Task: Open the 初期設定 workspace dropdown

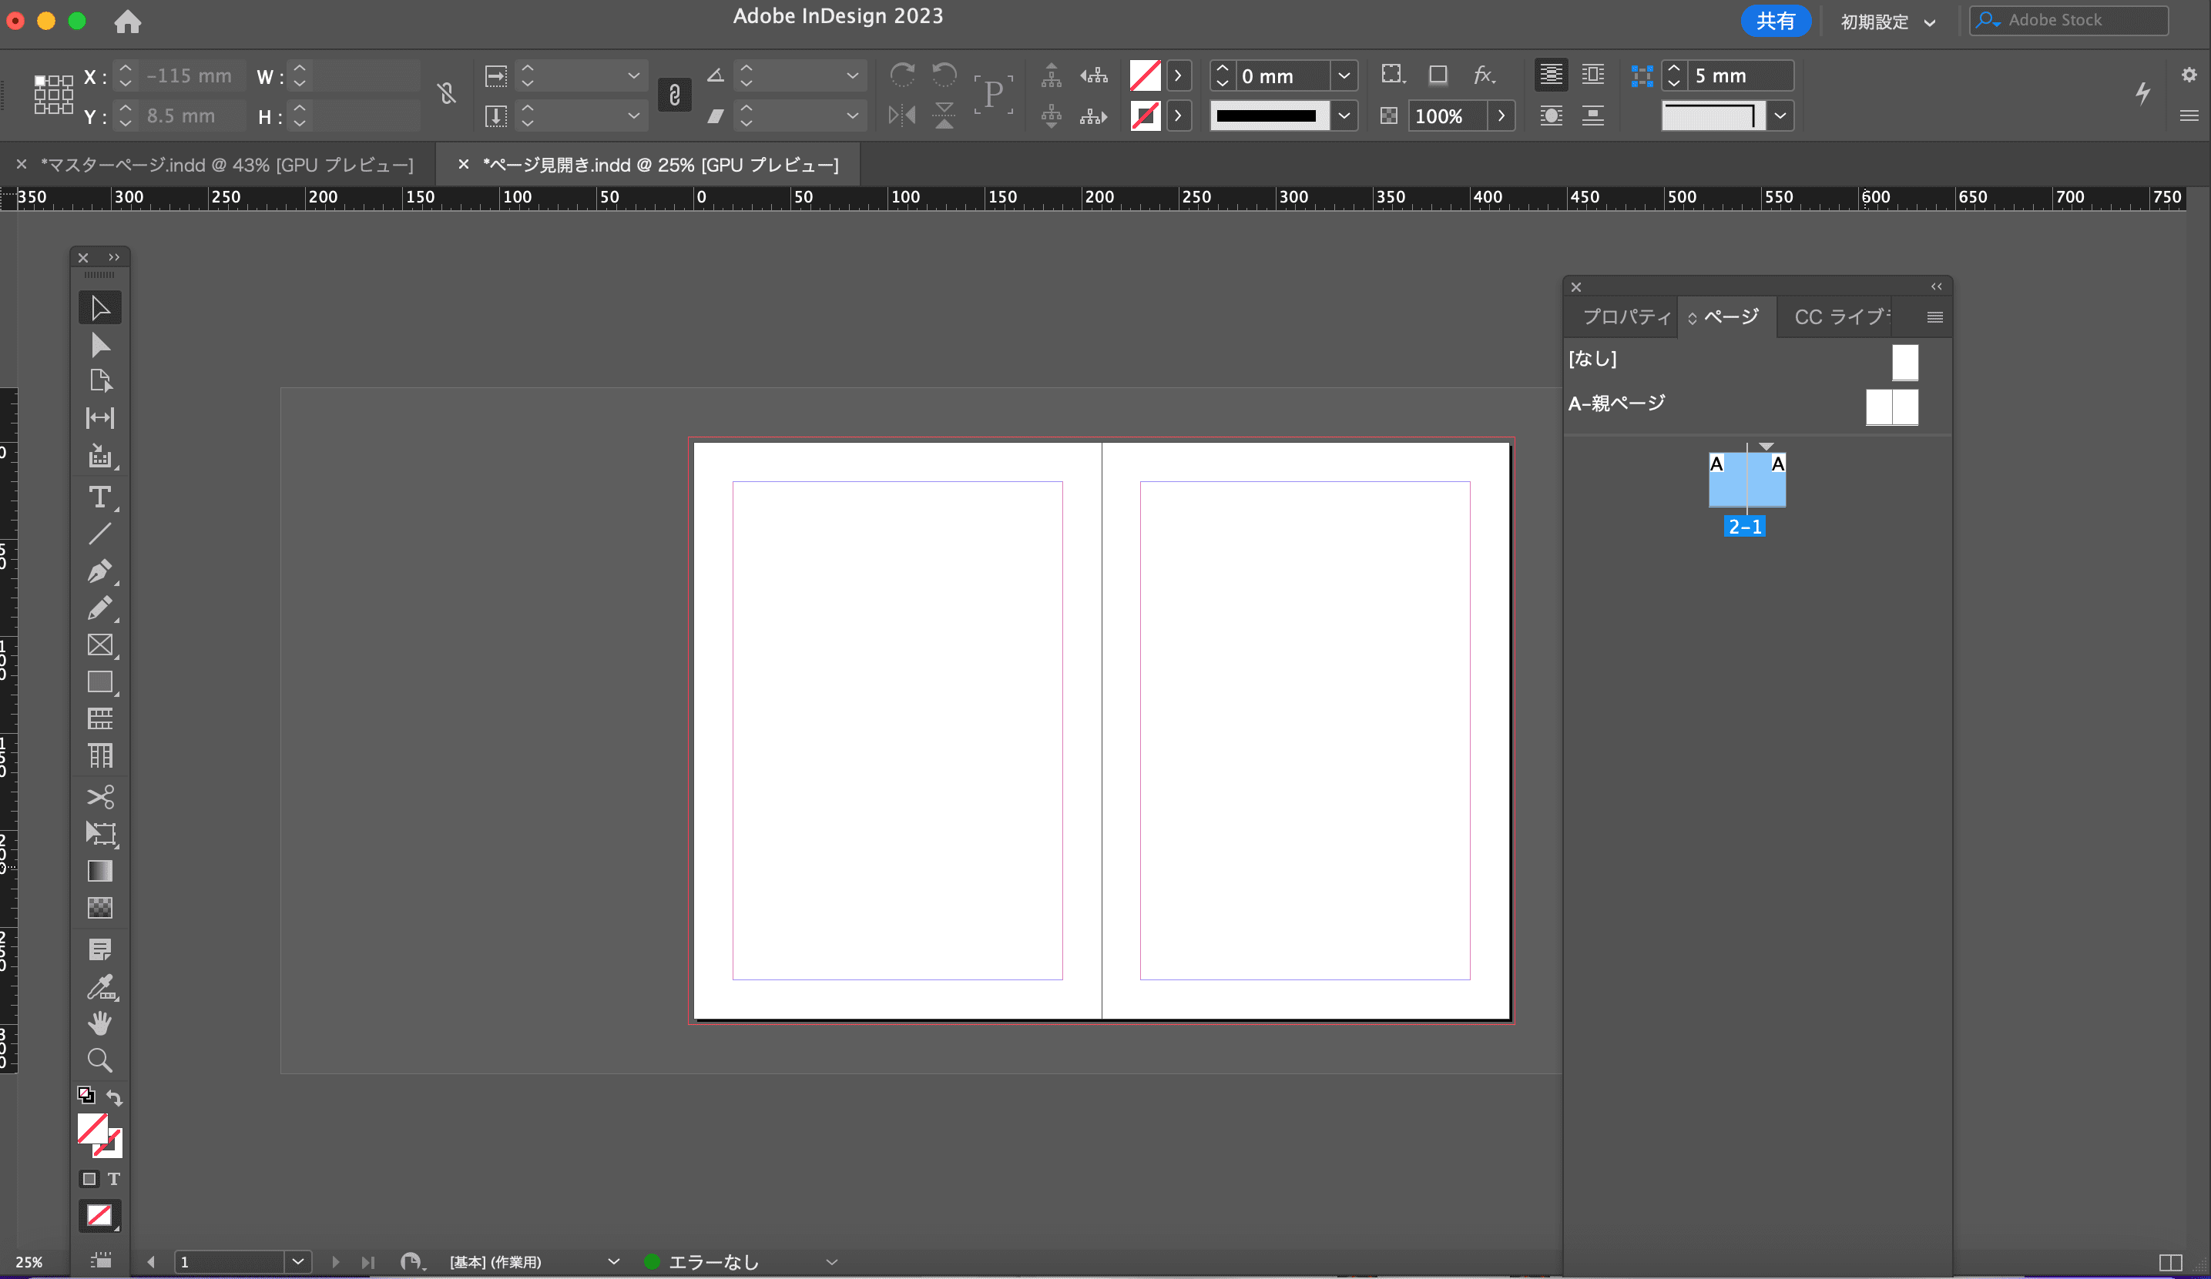Action: [1888, 22]
